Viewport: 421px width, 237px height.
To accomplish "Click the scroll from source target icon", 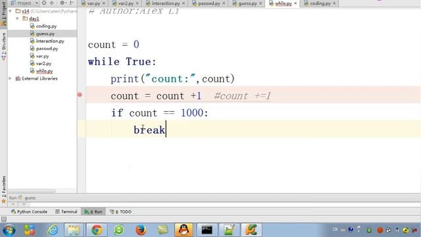I will (x=44, y=3).
